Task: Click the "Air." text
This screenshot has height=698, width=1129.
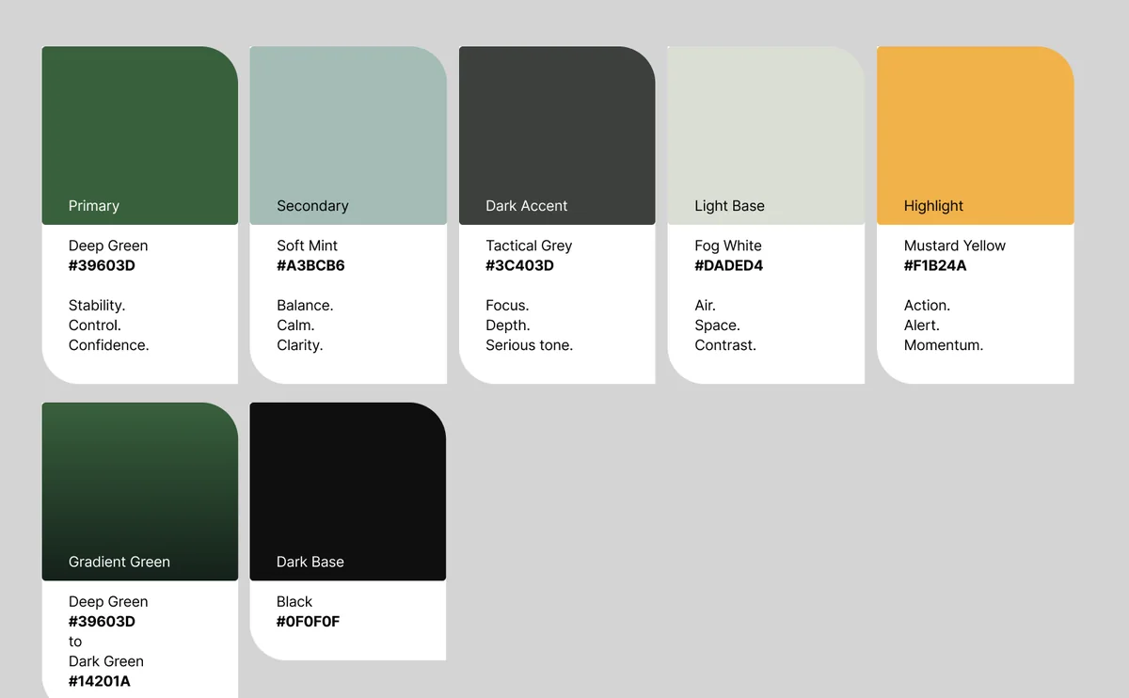Action: click(x=706, y=306)
